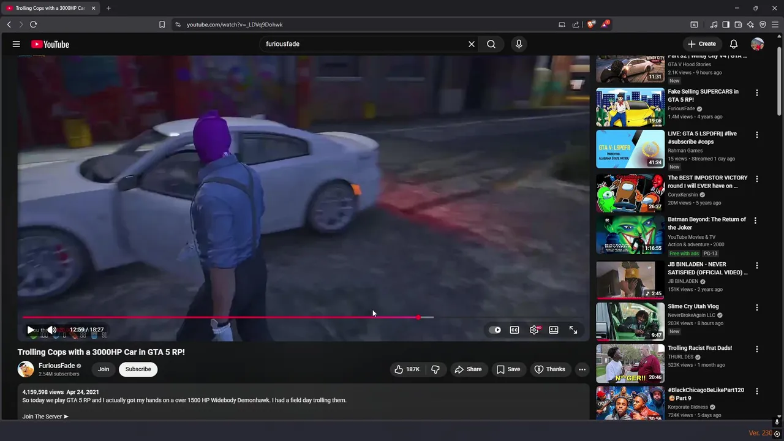The image size is (784, 441).
Task: Open the Brave Rewards triangle icon
Action: (x=605, y=24)
